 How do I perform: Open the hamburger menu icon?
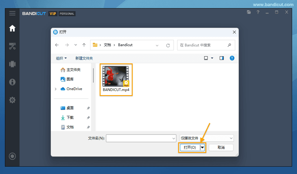coord(12,13)
